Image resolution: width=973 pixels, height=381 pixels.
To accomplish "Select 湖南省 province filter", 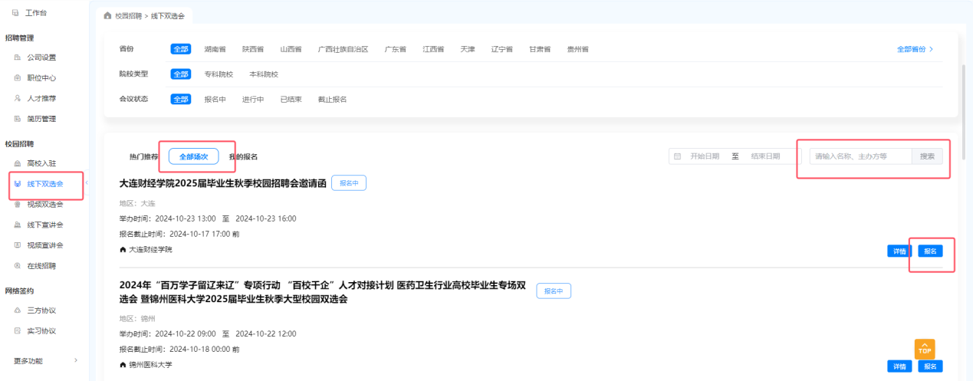I will click(x=215, y=49).
